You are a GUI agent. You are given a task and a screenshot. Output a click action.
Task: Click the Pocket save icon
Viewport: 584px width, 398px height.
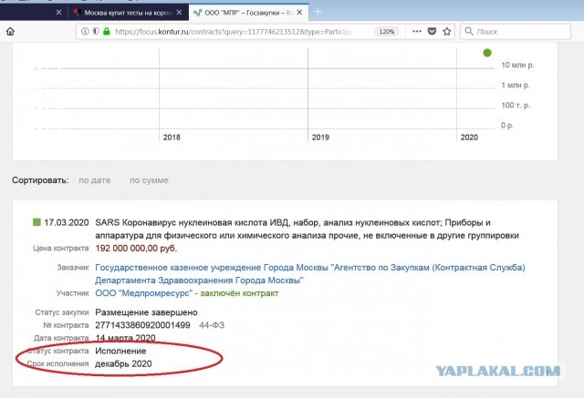coord(432,31)
